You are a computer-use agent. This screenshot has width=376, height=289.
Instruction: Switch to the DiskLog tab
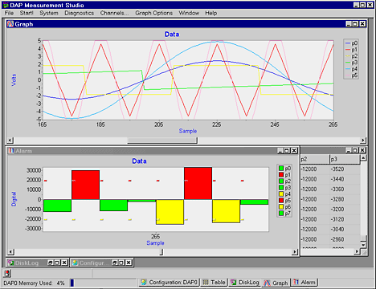[x=245, y=283]
